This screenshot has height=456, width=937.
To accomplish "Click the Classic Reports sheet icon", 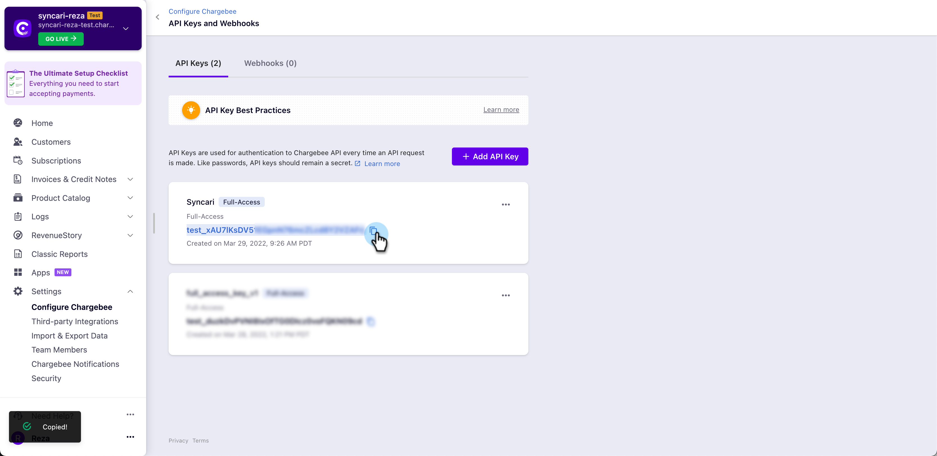I will coord(18,254).
